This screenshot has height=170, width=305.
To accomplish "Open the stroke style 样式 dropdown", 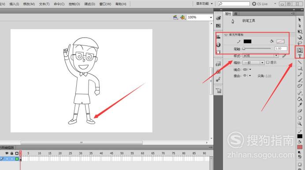I will point(260,56).
